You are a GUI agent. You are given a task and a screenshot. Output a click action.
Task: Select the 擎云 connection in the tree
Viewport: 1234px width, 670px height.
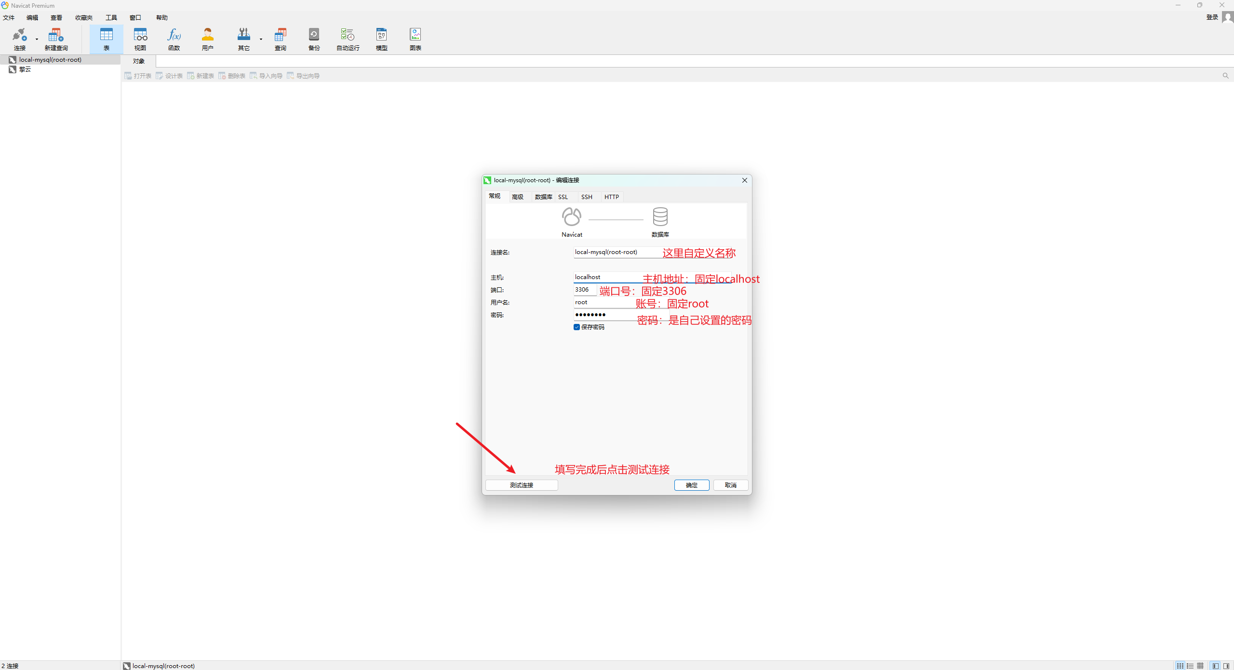[60, 69]
